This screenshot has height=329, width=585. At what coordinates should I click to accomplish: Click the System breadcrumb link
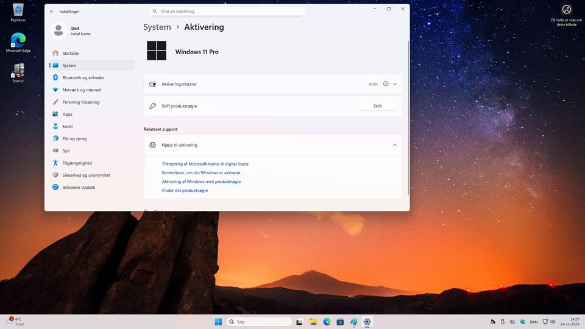pyautogui.click(x=157, y=27)
